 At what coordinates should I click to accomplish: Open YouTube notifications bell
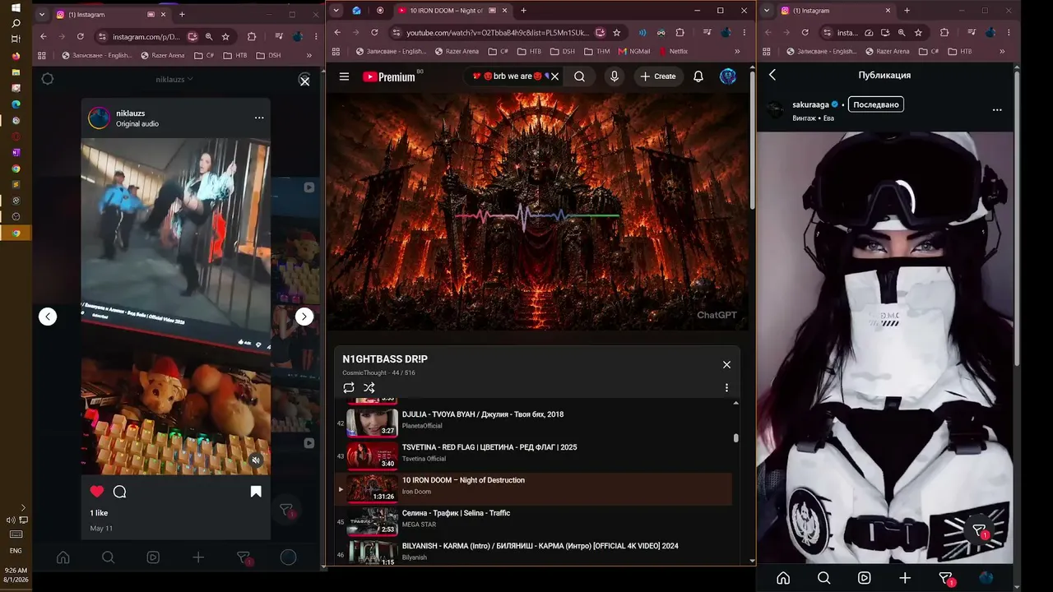point(698,76)
